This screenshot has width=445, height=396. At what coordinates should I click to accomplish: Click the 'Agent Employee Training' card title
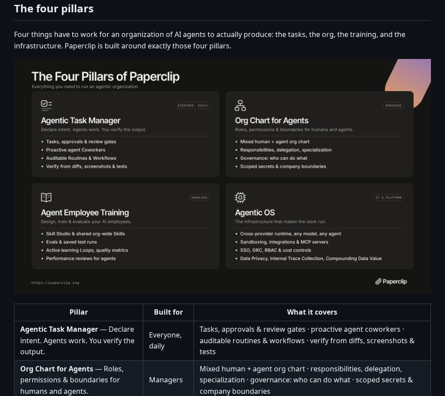tap(85, 213)
